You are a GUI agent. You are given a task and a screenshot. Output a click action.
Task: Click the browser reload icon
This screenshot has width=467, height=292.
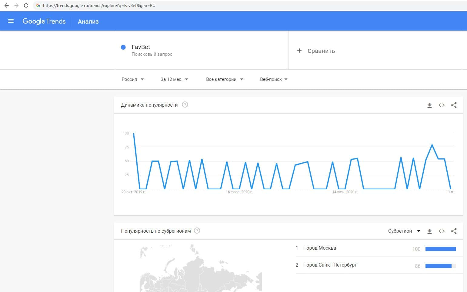(x=26, y=5)
